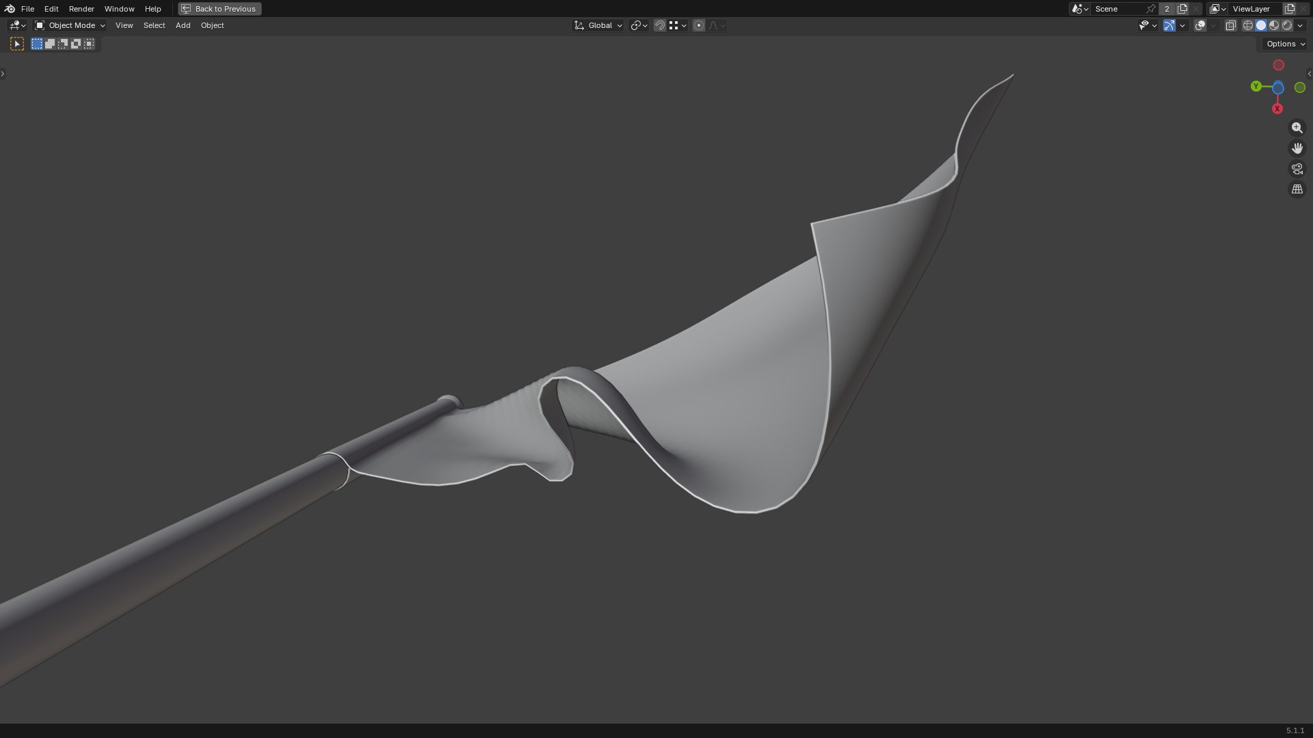Toggle the Show Overlays button
The width and height of the screenshot is (1313, 738).
click(1200, 25)
